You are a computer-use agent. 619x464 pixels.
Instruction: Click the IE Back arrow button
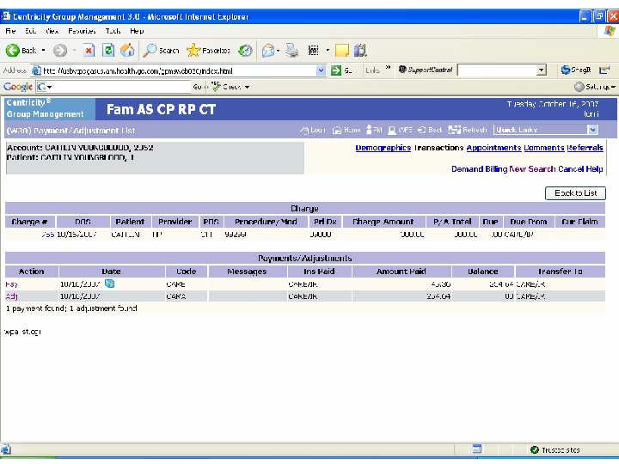[13, 51]
